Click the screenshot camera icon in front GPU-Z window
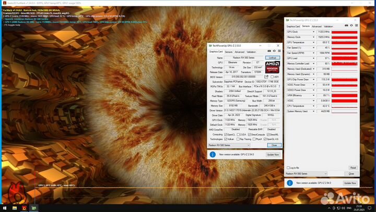 tap(269, 51)
